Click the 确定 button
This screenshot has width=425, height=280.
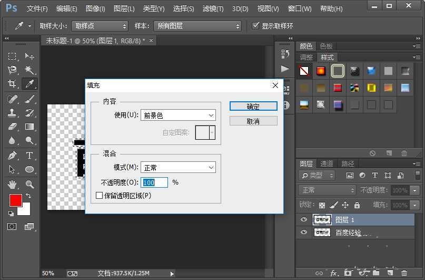coord(253,106)
